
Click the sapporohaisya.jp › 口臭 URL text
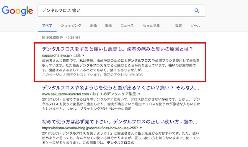tap(61, 55)
